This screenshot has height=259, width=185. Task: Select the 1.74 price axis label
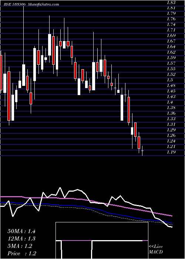[x=171, y=25]
